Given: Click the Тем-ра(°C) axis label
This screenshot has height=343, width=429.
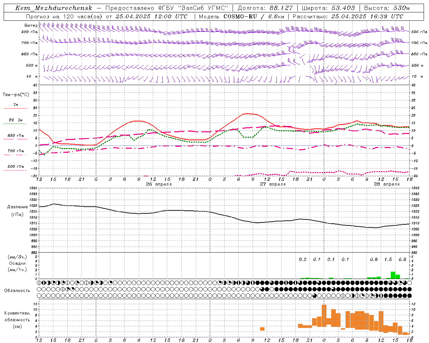Looking at the screenshot, I should tap(16, 95).
